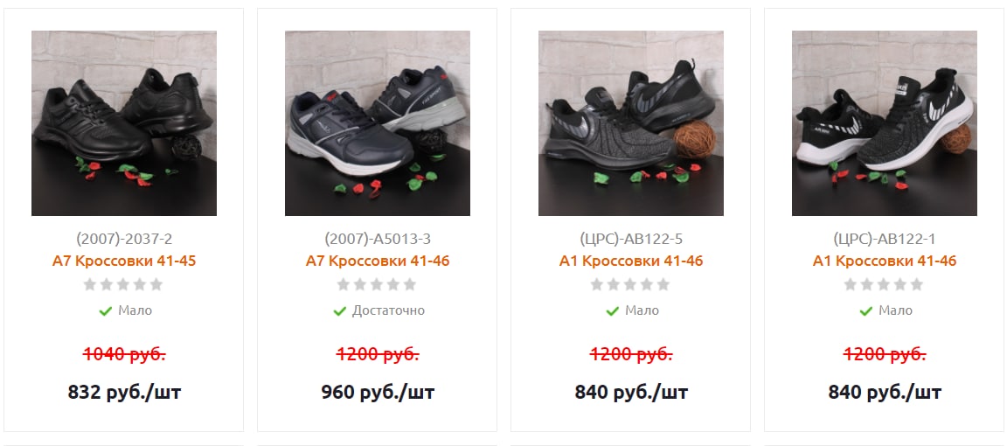Select the 960 руб./шт price
Viewport: 1007px width, 446px height.
[x=378, y=392]
